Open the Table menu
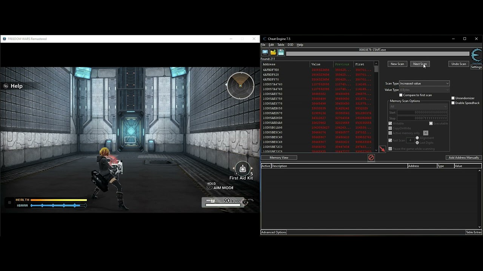The image size is (483, 271). click(x=281, y=45)
